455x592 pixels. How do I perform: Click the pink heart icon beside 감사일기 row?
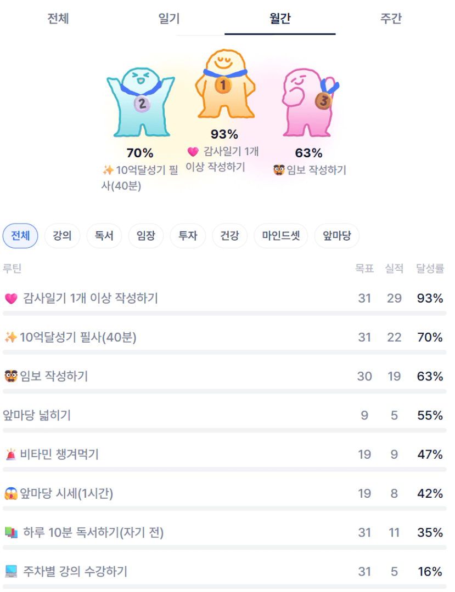click(x=11, y=299)
